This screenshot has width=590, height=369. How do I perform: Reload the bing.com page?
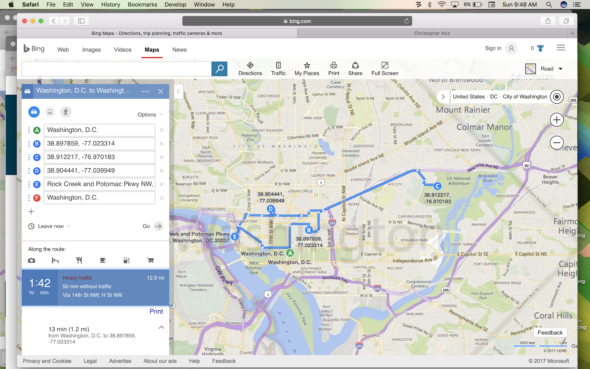(407, 21)
